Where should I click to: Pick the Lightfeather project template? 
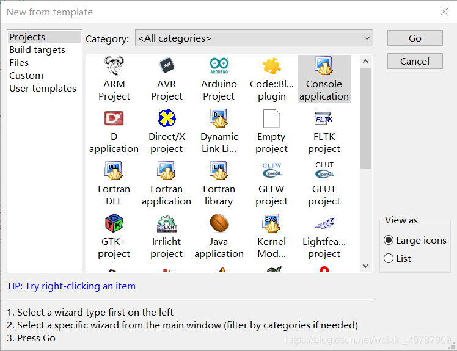324,236
